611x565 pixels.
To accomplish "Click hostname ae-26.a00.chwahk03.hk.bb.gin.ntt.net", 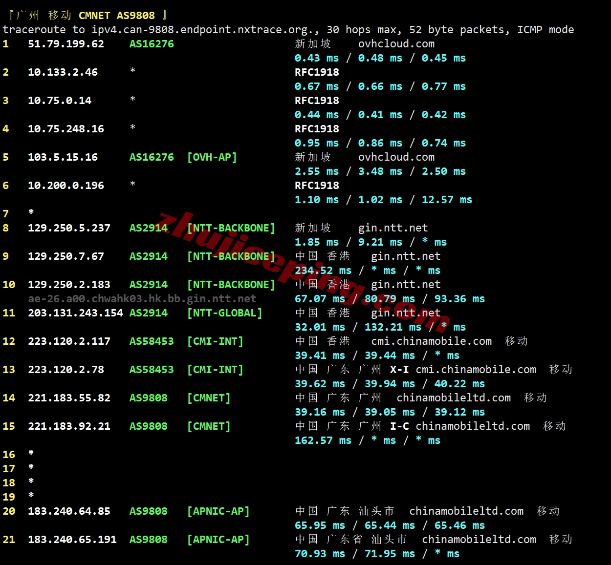I will click(142, 298).
